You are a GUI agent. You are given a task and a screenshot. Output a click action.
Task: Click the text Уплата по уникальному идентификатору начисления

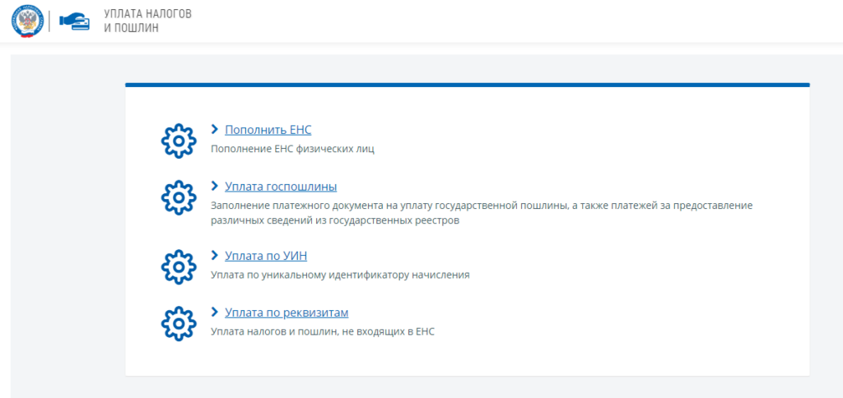point(340,275)
